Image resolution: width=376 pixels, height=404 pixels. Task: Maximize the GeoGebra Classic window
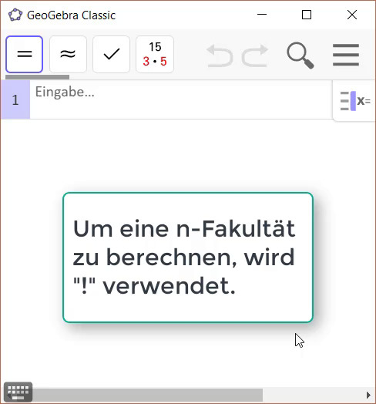307,15
